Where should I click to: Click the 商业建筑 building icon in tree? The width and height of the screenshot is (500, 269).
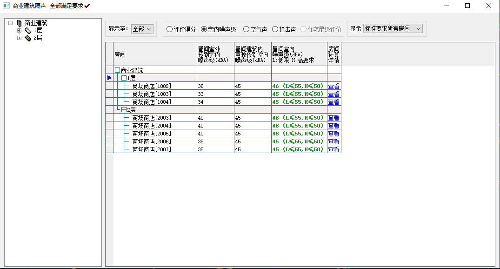(19, 23)
